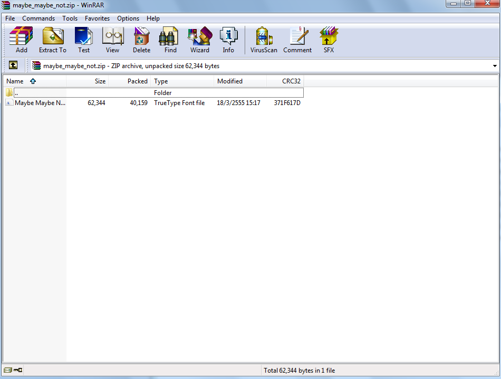Click archive icon in address bar

36,65
